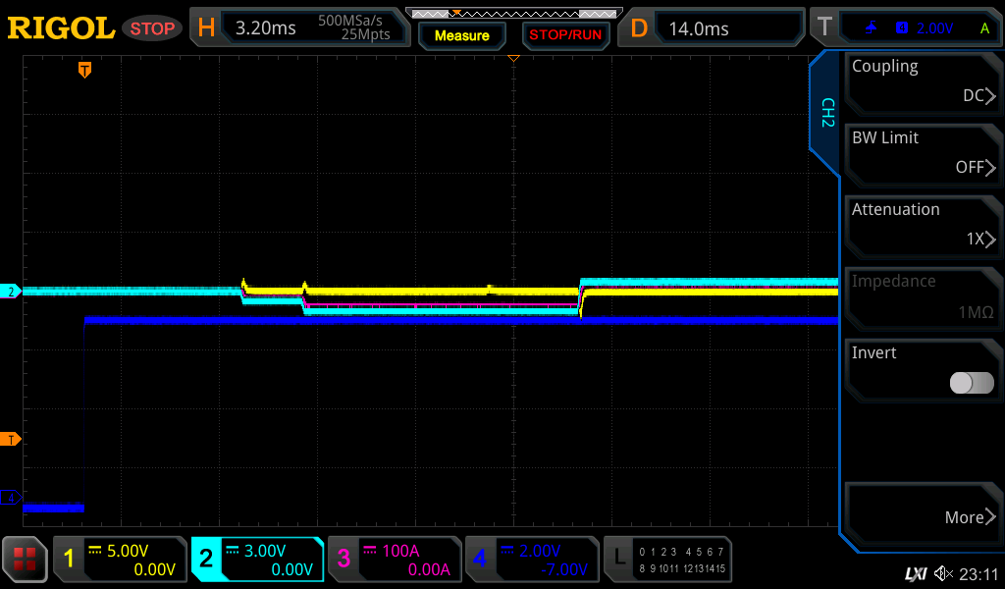Open the Attenuation 1X selector
The height and width of the screenshot is (589, 1005).
923,225
